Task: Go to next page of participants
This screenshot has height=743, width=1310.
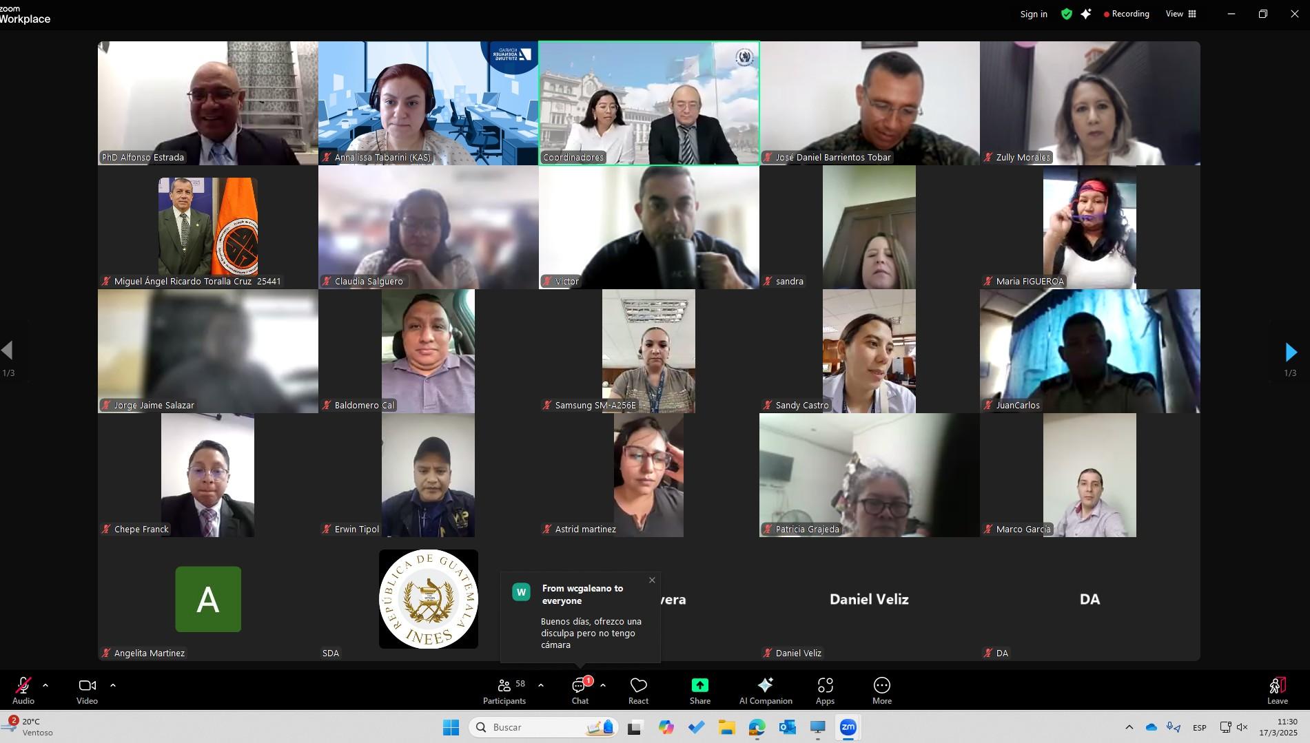Action: tap(1291, 352)
